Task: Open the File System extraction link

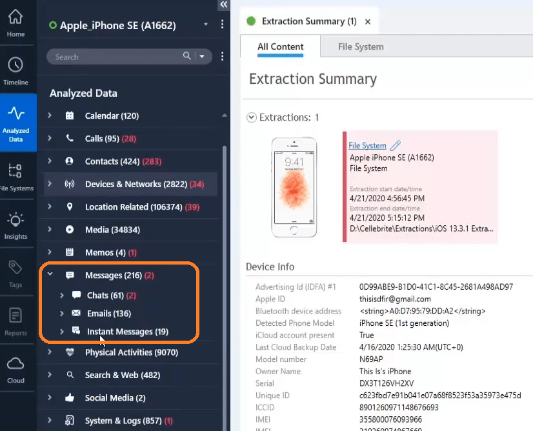Action: (367, 145)
